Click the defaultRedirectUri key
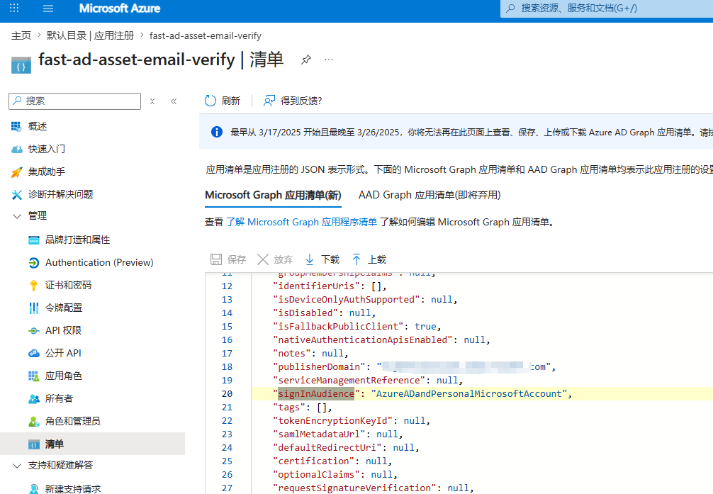 327,448
